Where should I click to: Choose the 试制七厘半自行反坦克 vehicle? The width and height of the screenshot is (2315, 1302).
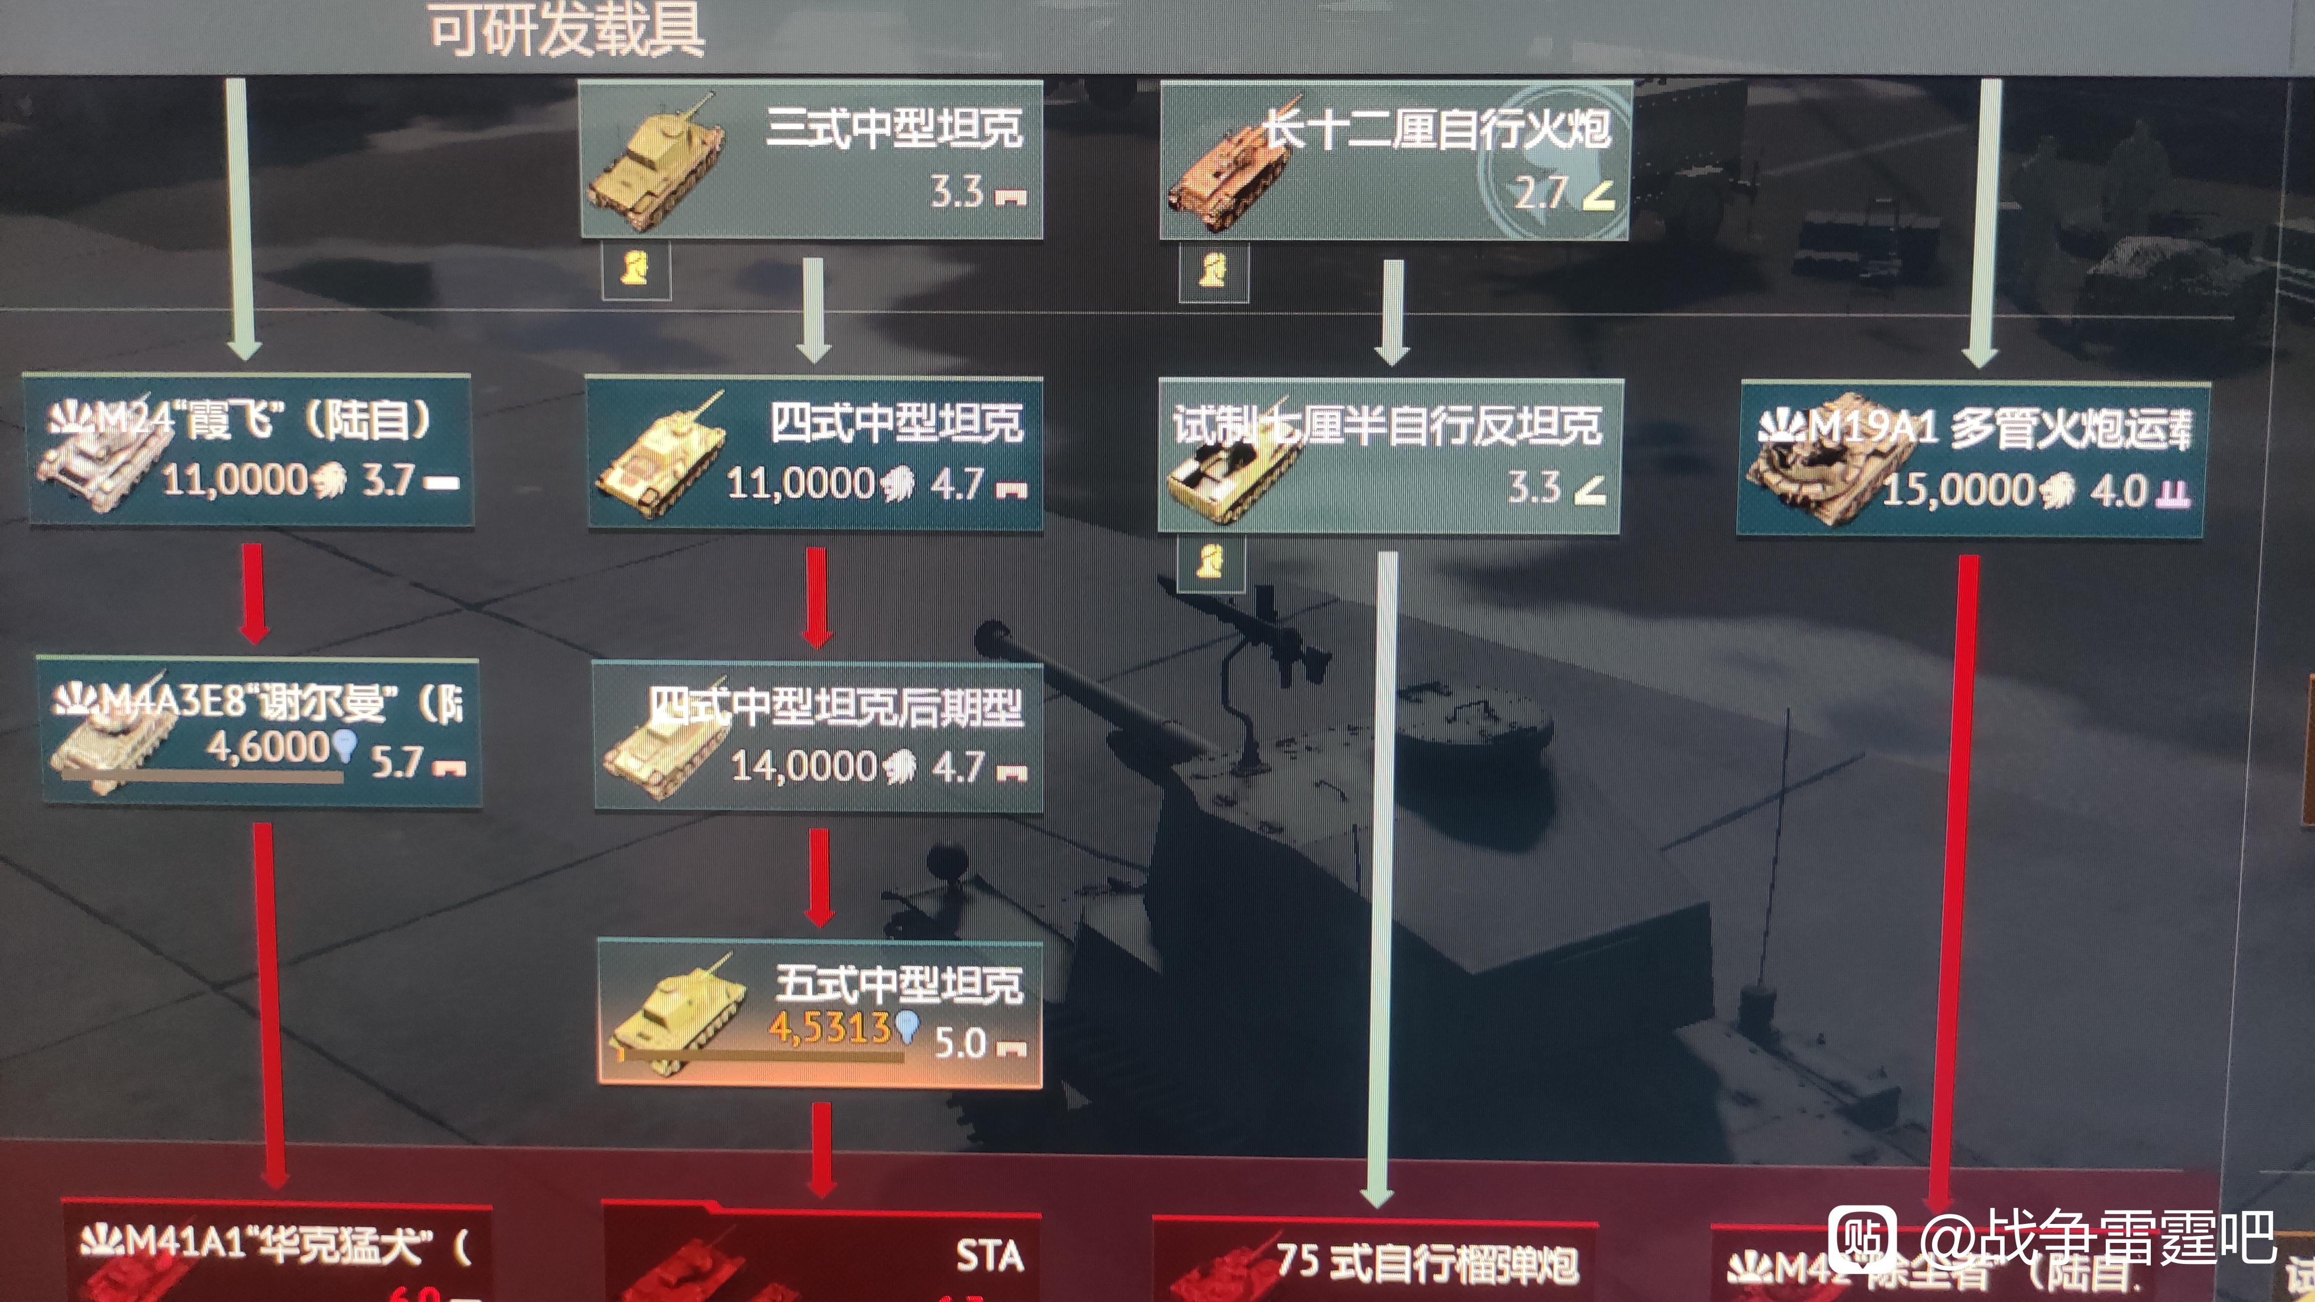point(1390,457)
